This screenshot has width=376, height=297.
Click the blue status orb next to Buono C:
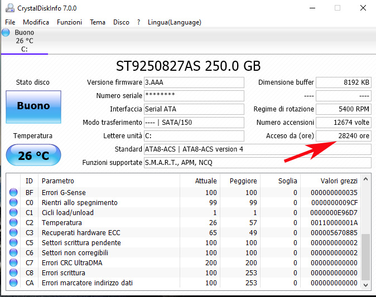click(x=6, y=32)
